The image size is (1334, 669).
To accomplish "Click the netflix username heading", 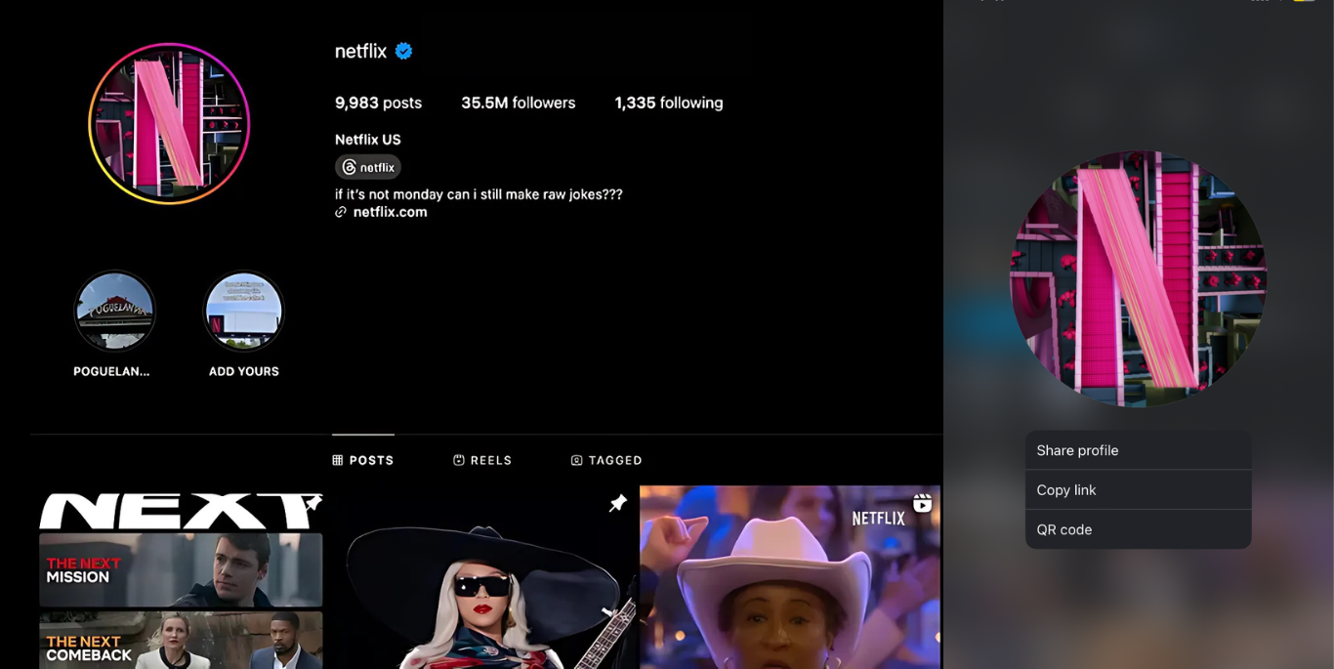I will (x=361, y=51).
